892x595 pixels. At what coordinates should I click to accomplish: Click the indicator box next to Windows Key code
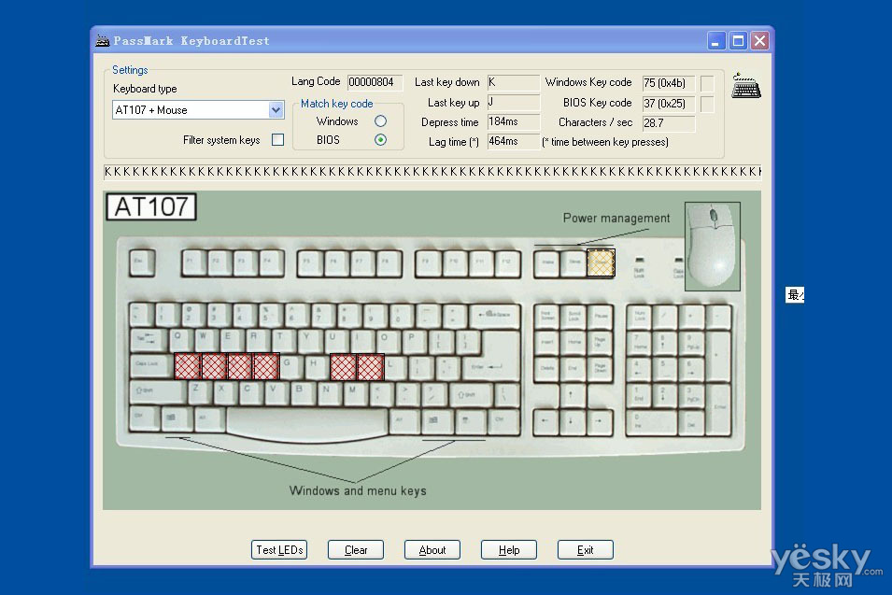pyautogui.click(x=707, y=83)
